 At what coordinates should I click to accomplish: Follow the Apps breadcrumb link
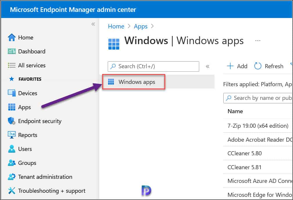(x=141, y=26)
